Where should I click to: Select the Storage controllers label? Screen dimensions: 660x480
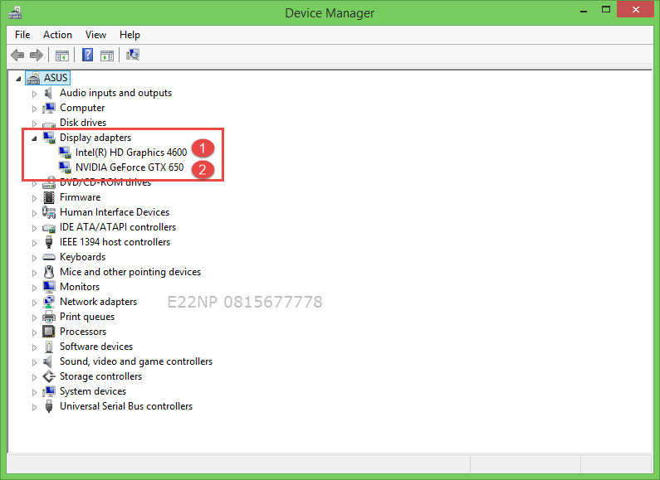click(100, 376)
